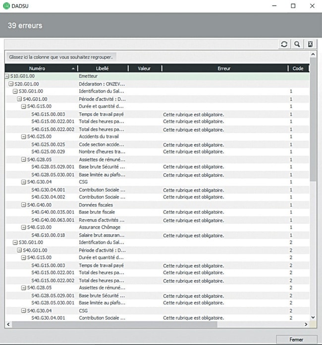The width and height of the screenshot is (322, 345).
Task: Collapse the S40.G01.00 Période d'activité node, code 1
Action: tap(19, 99)
